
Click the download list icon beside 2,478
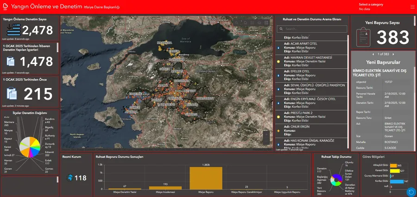click(13, 31)
